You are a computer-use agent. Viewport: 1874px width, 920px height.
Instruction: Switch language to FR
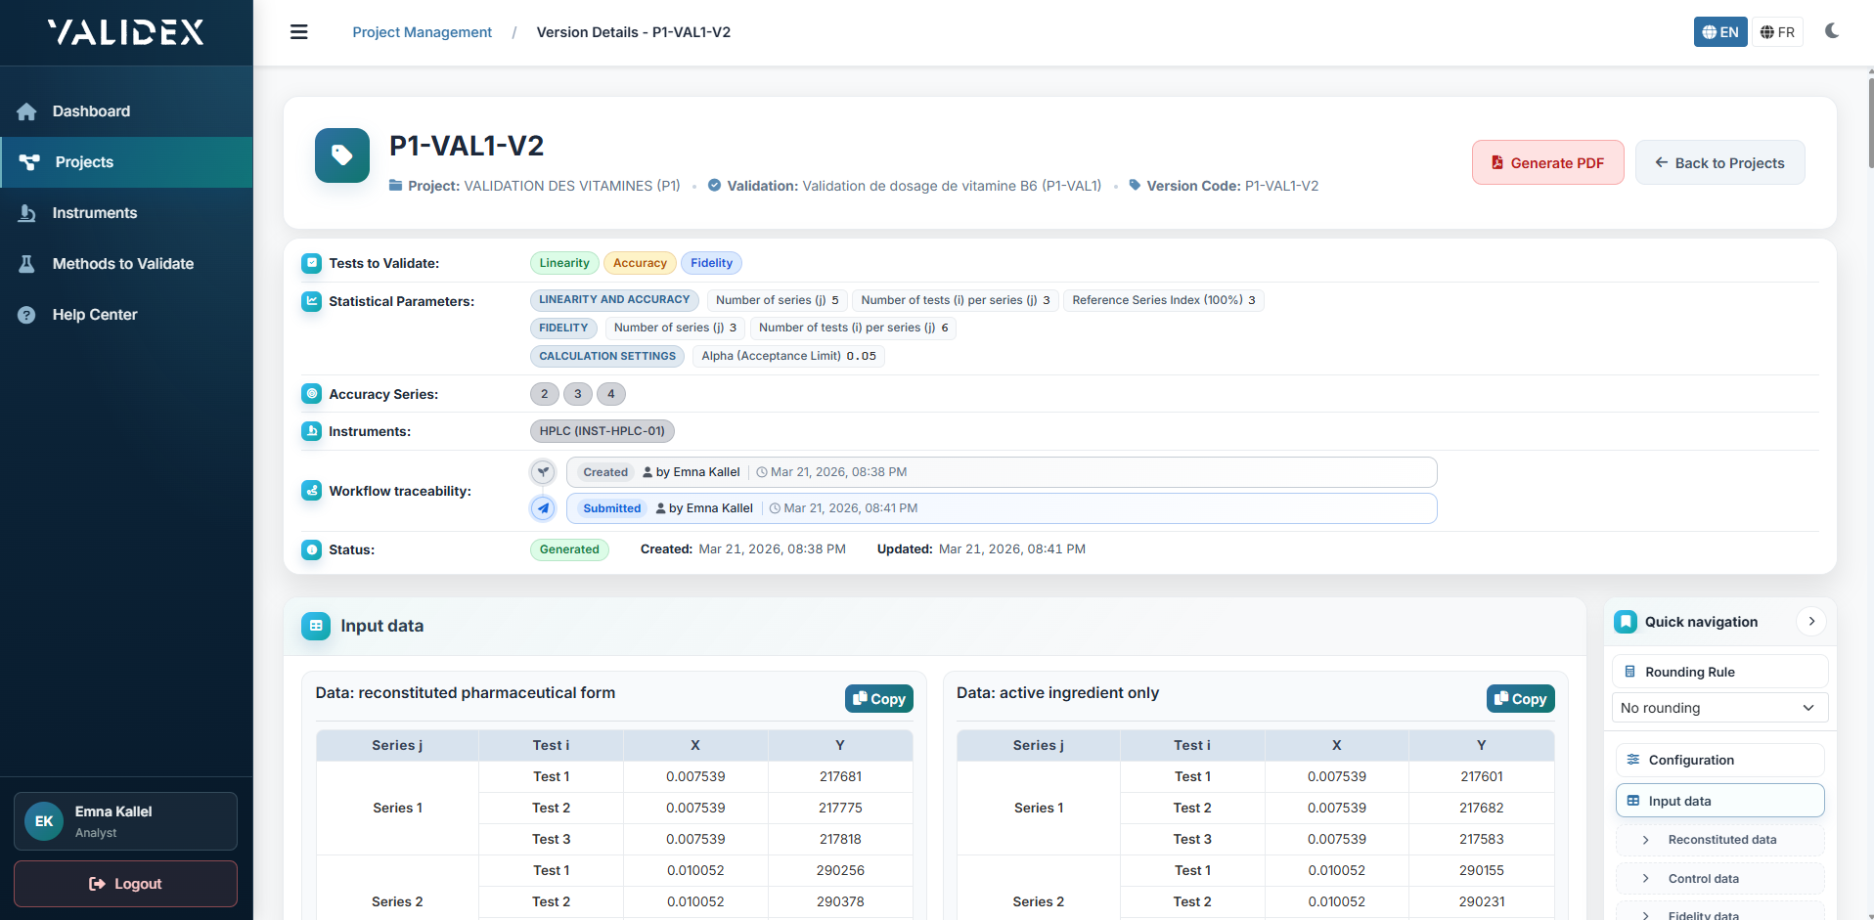(1777, 32)
